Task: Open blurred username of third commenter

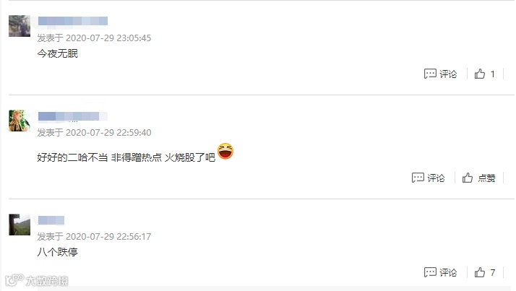Action: [x=51, y=220]
